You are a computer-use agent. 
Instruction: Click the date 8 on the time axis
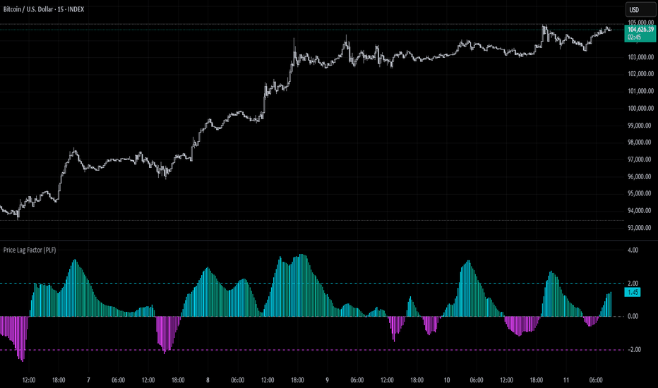(x=208, y=380)
